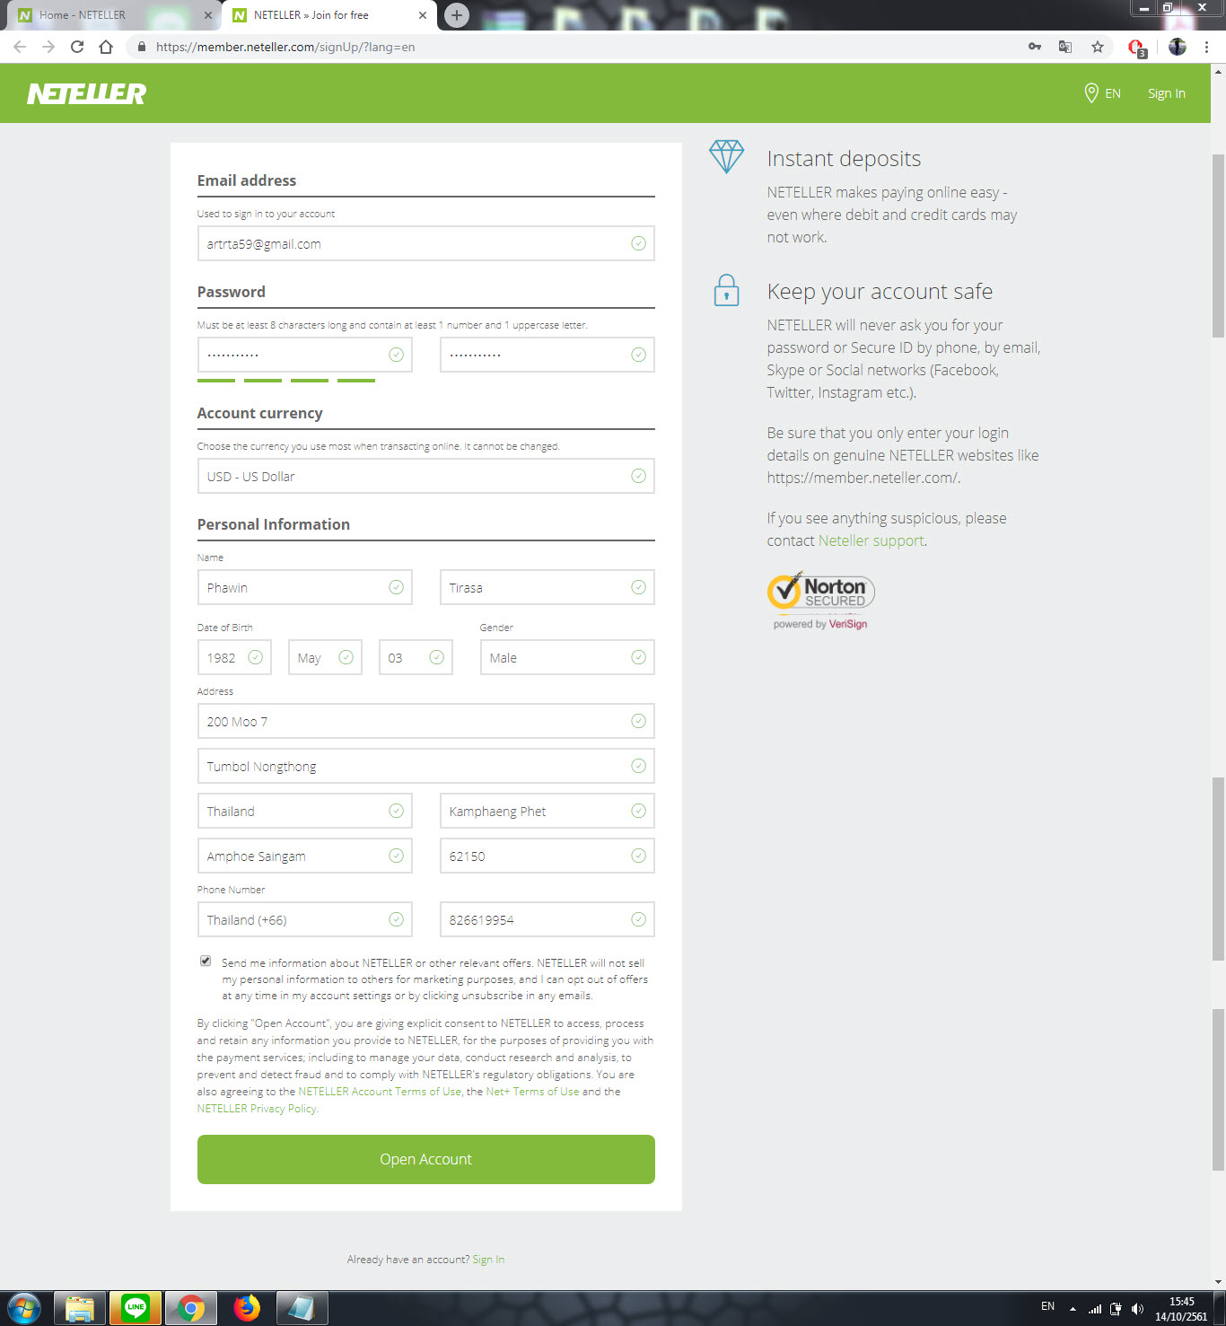Screen dimensions: 1226x1326
Task: Open a new browser tab with plus button
Action: tap(457, 15)
